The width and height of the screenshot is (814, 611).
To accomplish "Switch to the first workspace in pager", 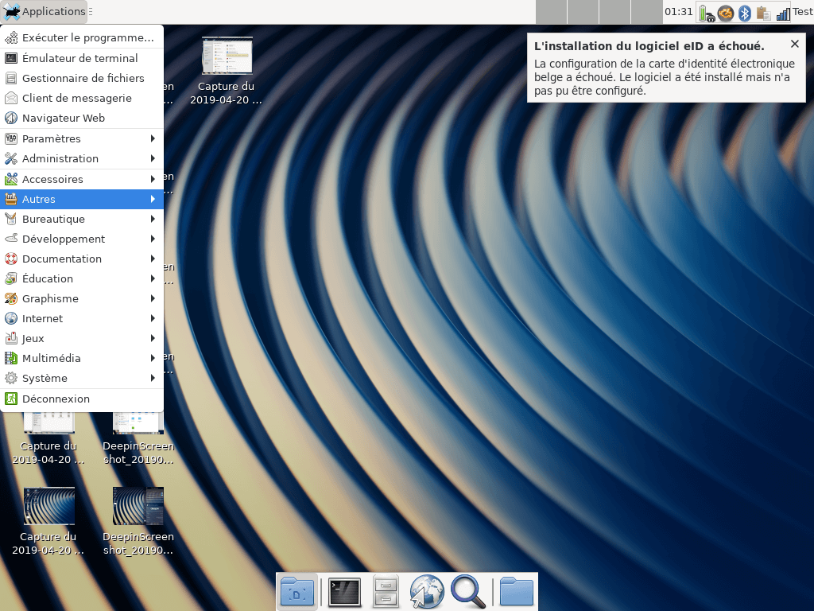I will (x=552, y=12).
